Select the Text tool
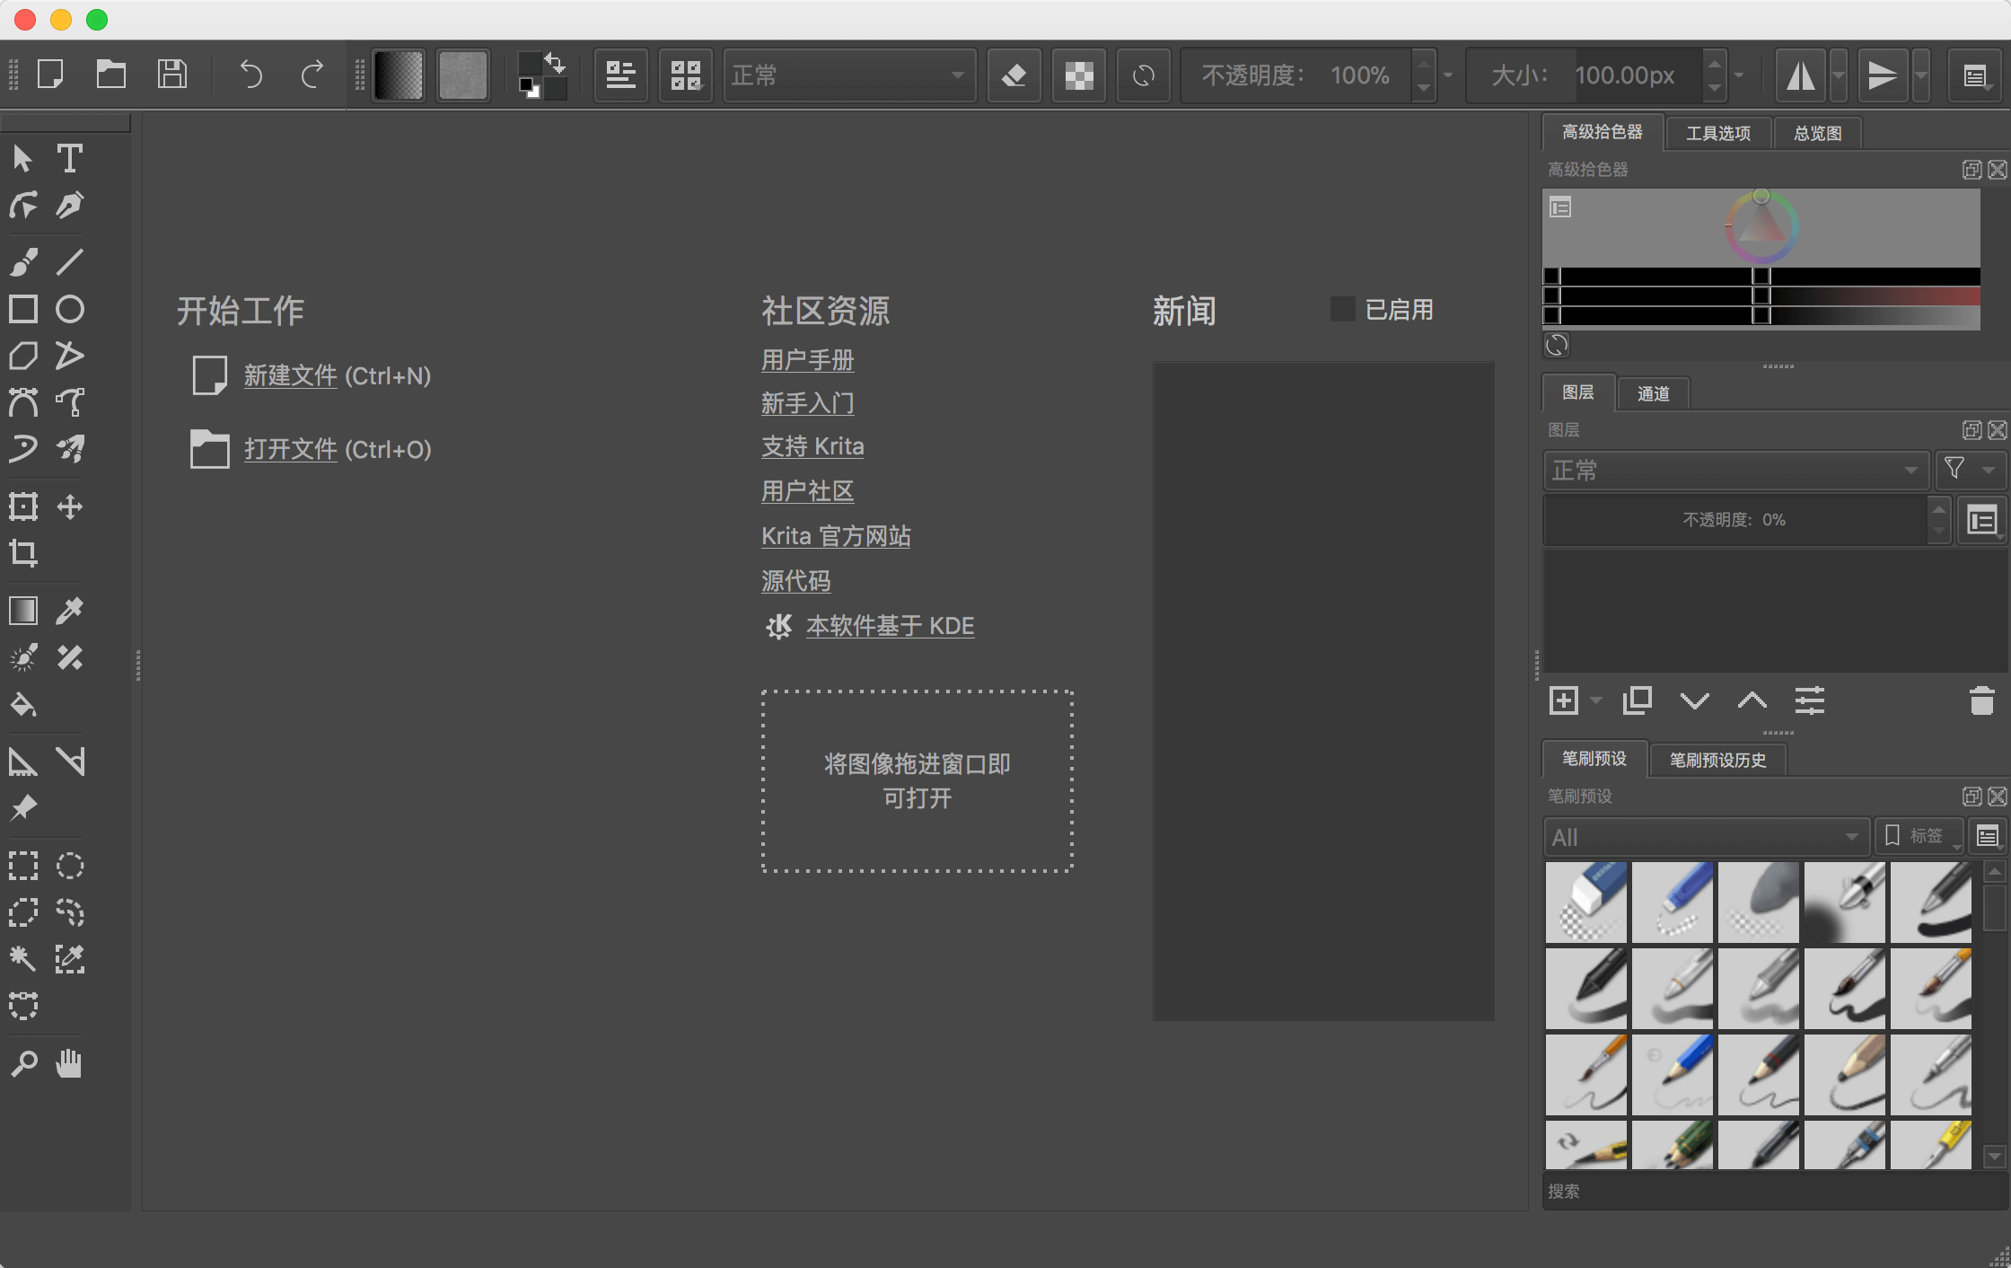The width and height of the screenshot is (2011, 1268). 69,159
